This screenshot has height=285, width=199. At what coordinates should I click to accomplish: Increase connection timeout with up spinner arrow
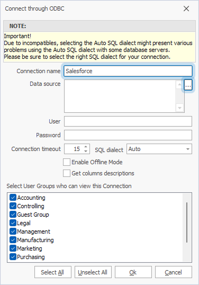(x=86, y=147)
